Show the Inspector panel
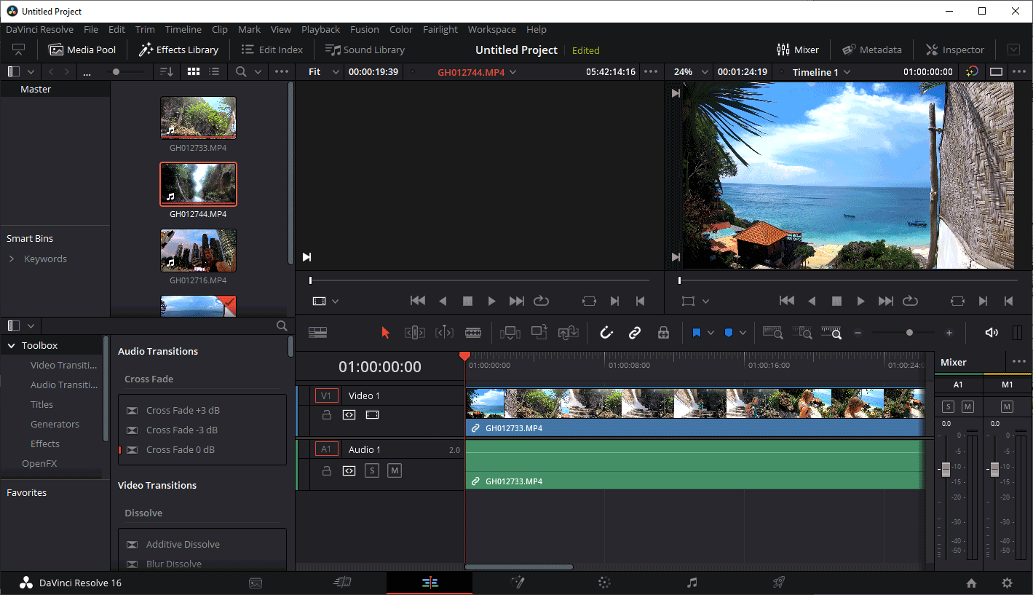The image size is (1033, 595). pyautogui.click(x=954, y=50)
